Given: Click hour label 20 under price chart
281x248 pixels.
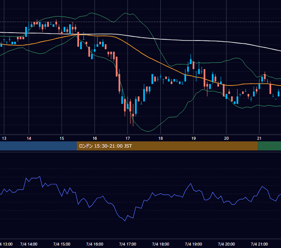Looking at the screenshot, I should (x=226, y=138).
